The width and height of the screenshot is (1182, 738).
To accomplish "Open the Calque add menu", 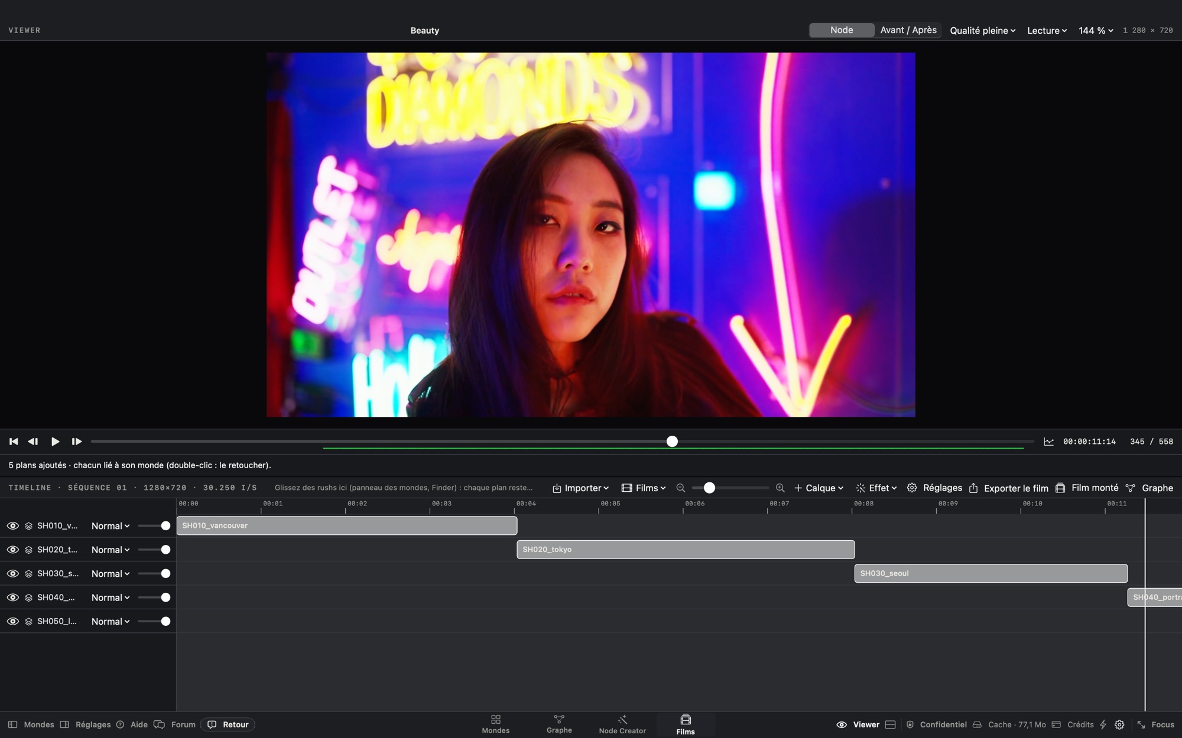I will pos(819,488).
